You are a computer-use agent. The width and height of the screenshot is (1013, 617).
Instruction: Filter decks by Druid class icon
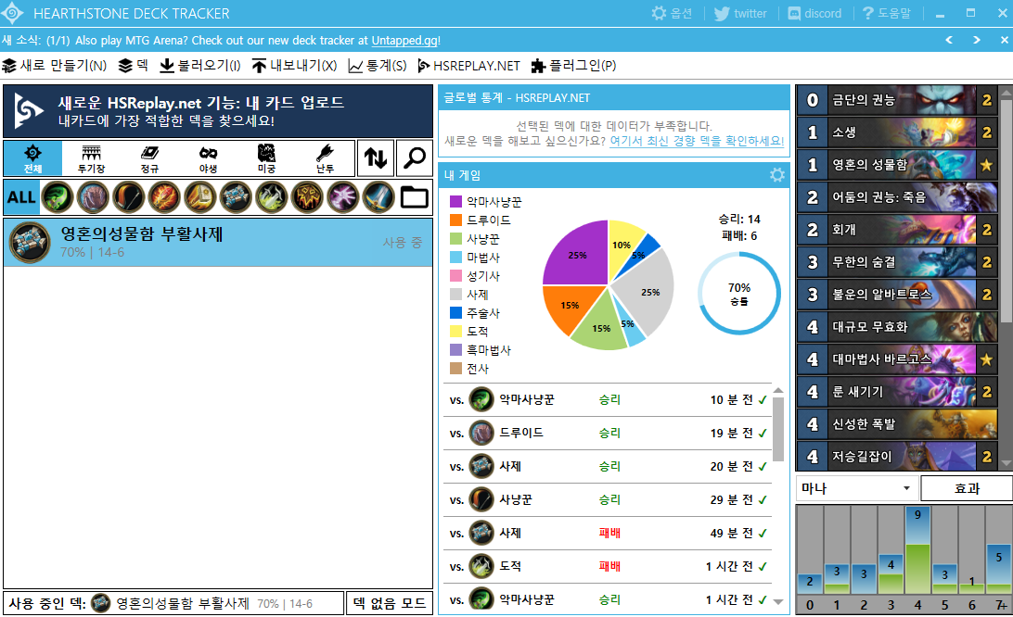click(x=93, y=196)
